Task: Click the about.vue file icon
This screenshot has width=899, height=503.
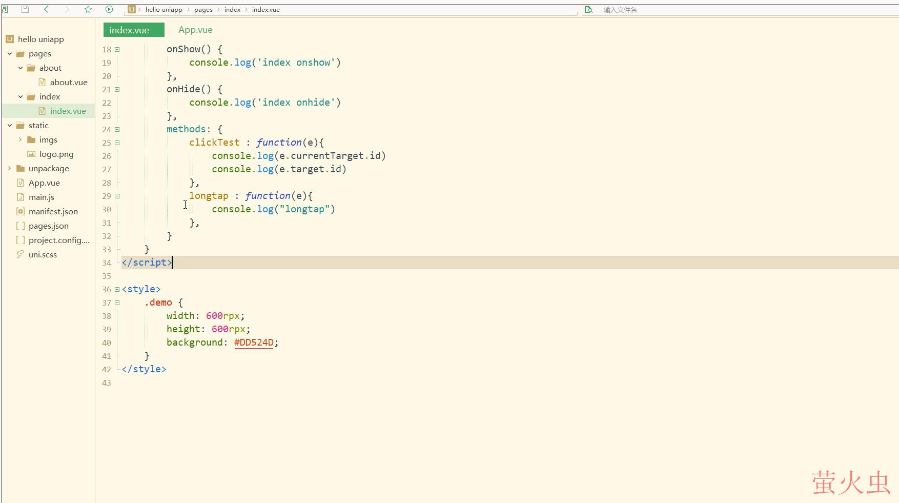Action: pyautogui.click(x=42, y=82)
